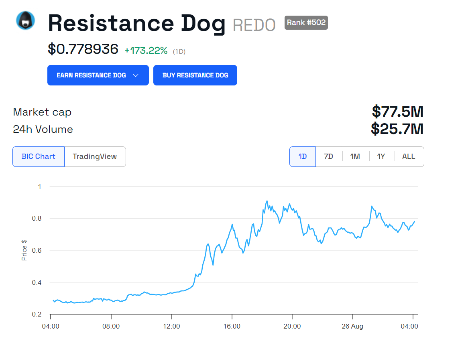Select the 7D time range
The image size is (464, 345).
tap(328, 156)
